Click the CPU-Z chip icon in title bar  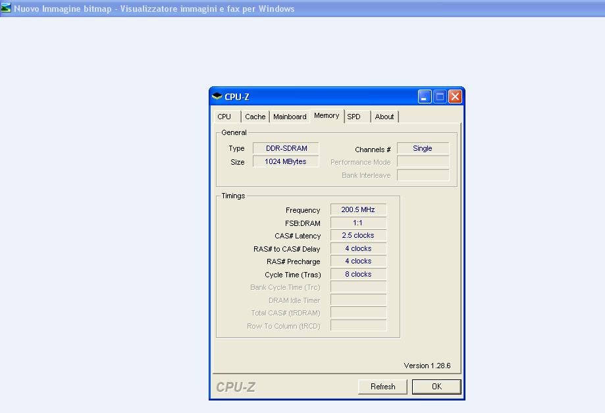pos(217,96)
